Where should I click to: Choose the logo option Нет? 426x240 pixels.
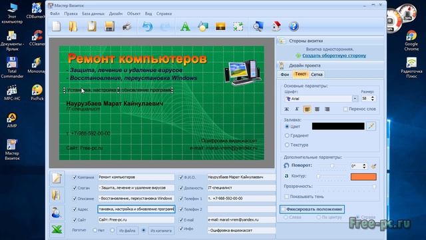tap(95, 230)
